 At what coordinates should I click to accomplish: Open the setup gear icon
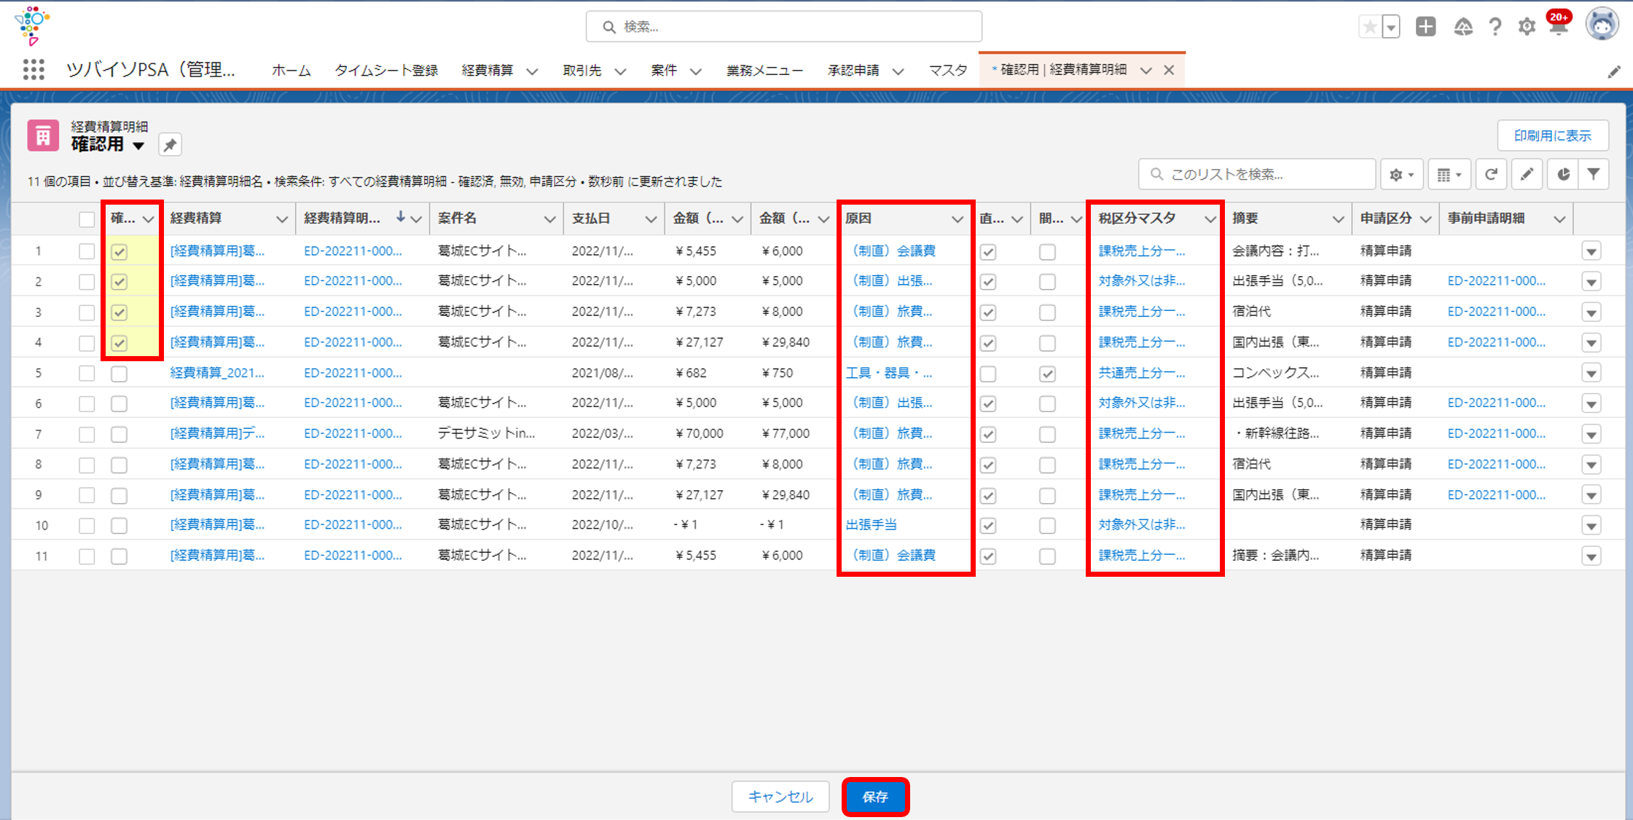(x=1527, y=27)
